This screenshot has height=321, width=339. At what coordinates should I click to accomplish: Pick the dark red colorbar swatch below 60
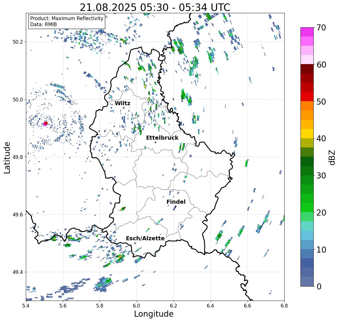(307, 69)
